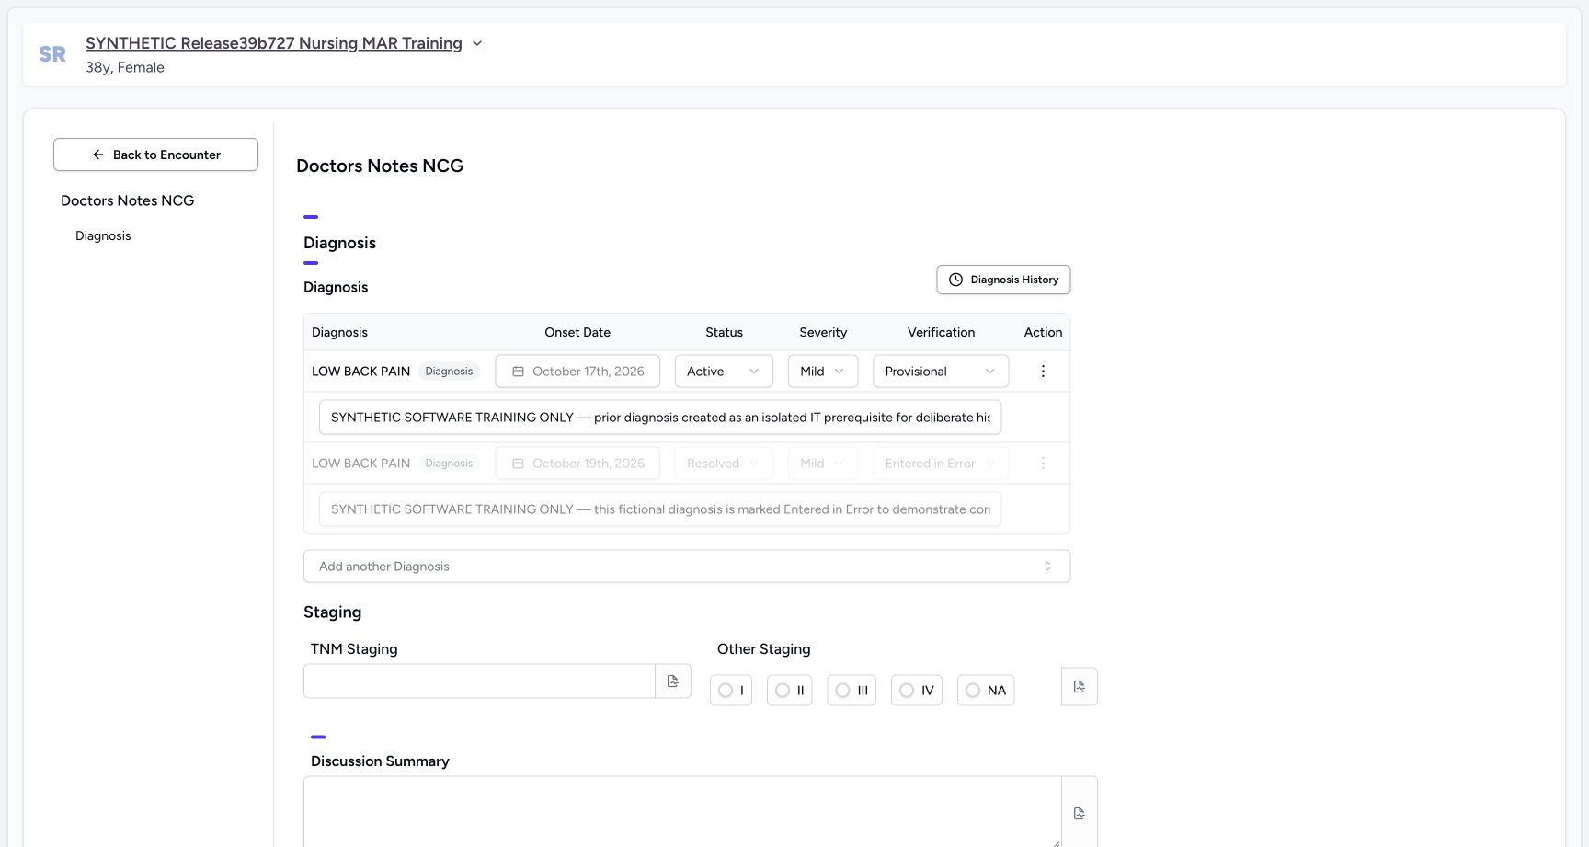Go to Diagnosis section in sidebar
Viewport: 1589px width, 847px height.
[103, 236]
